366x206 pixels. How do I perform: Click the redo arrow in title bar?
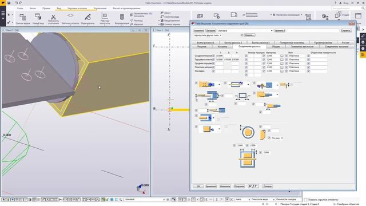pyautogui.click(x=21, y=3)
